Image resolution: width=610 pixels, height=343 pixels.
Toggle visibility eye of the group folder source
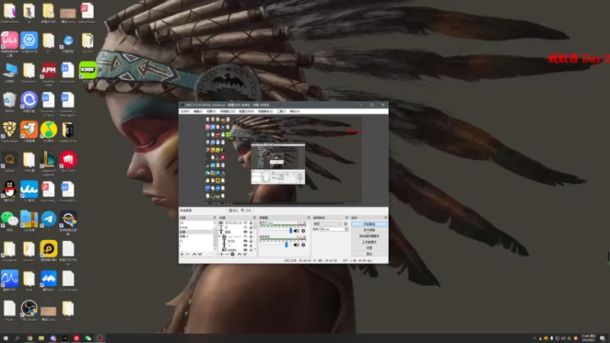tap(246, 236)
